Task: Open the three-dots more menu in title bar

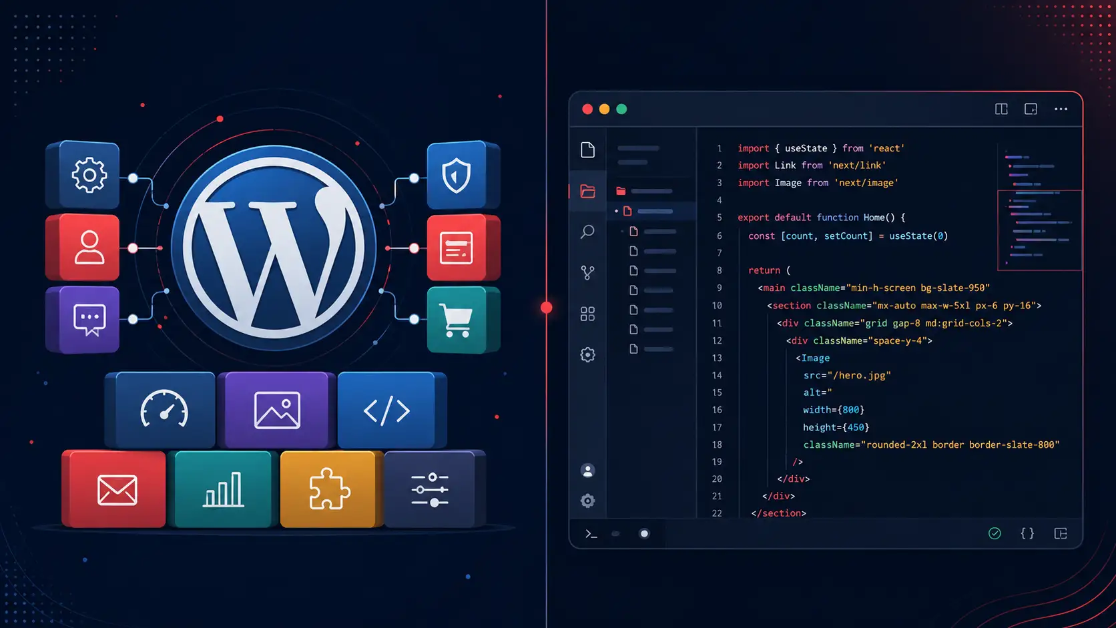Action: [x=1061, y=109]
